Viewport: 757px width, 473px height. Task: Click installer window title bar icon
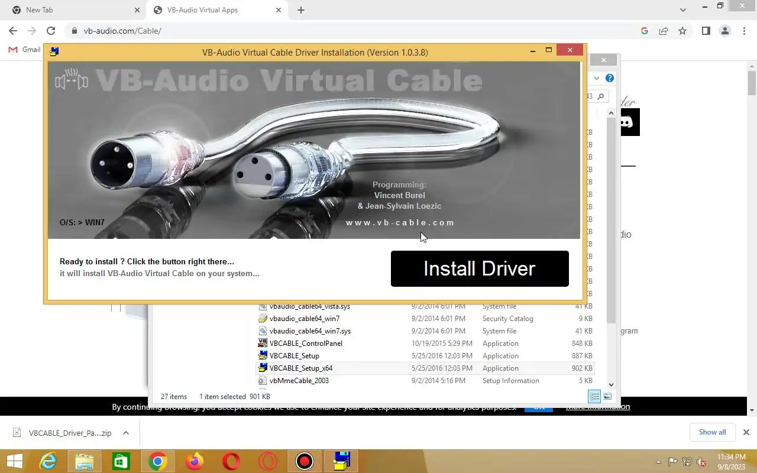pyautogui.click(x=54, y=51)
